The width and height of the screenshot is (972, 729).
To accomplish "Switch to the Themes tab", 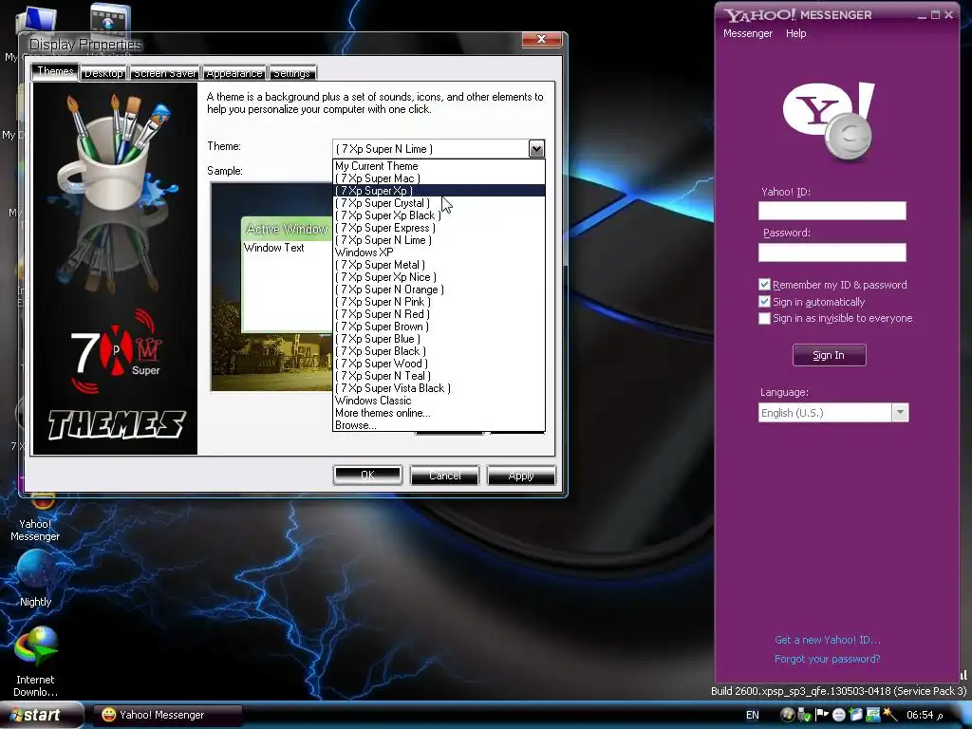I will click(55, 71).
